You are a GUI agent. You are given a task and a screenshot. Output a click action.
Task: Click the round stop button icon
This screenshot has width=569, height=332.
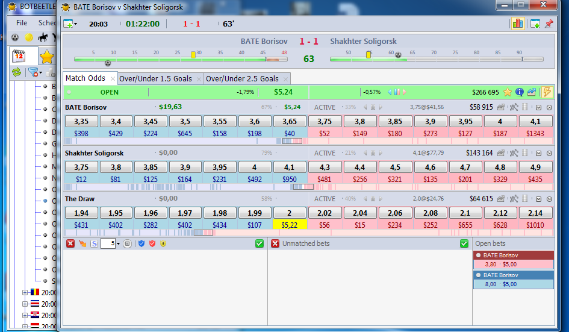tap(128, 244)
